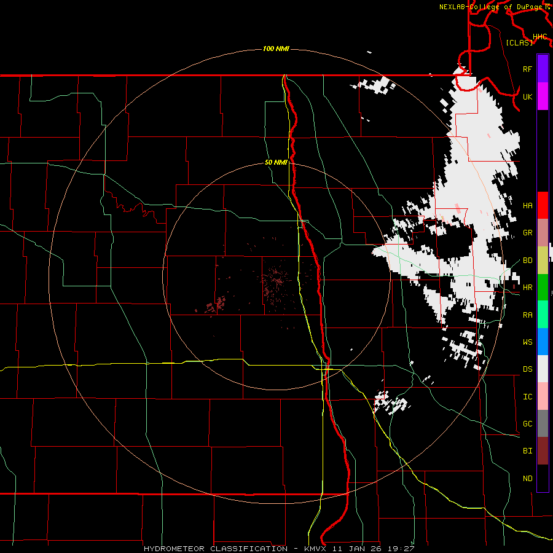Click the BD yellow-olive legend swatch
553x553 pixels.
[x=543, y=261]
